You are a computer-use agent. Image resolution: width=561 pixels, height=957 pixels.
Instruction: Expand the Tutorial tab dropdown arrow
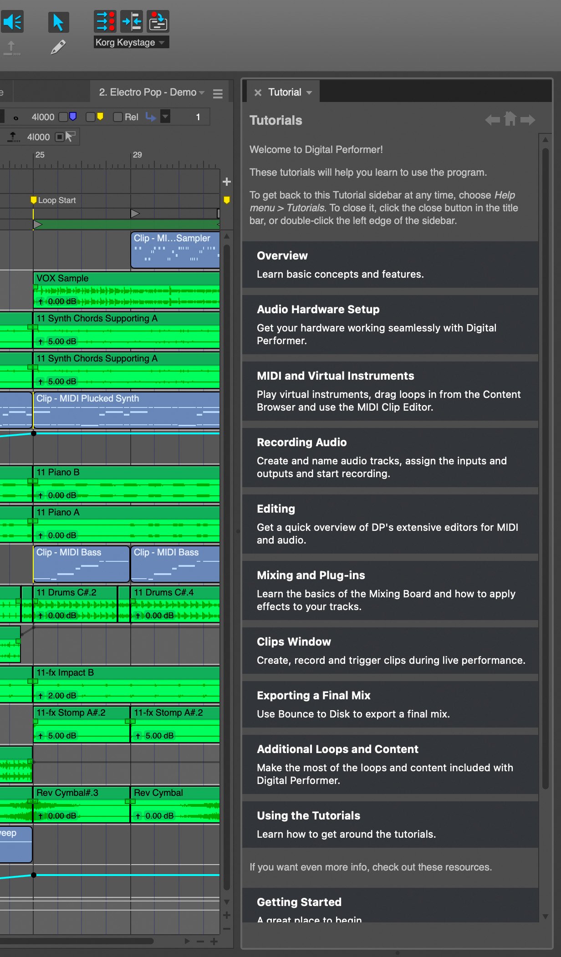point(309,93)
